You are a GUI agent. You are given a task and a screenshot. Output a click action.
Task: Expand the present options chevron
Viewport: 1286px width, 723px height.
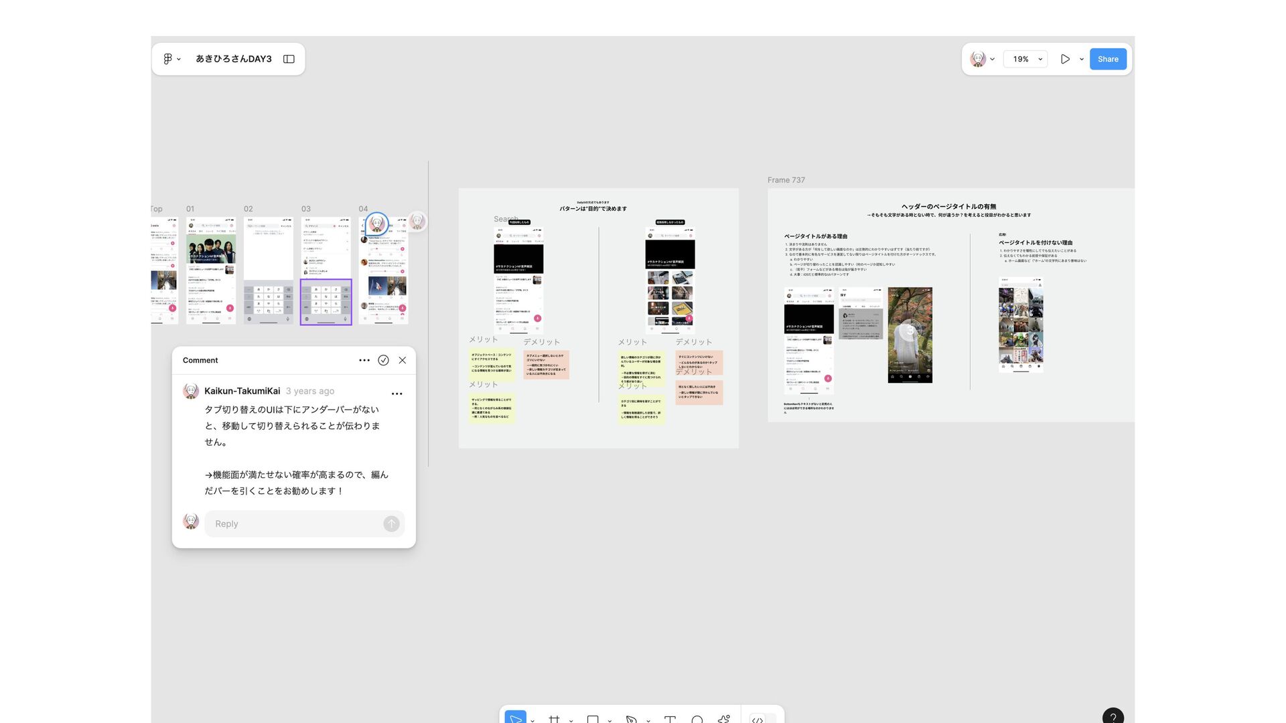(1082, 59)
